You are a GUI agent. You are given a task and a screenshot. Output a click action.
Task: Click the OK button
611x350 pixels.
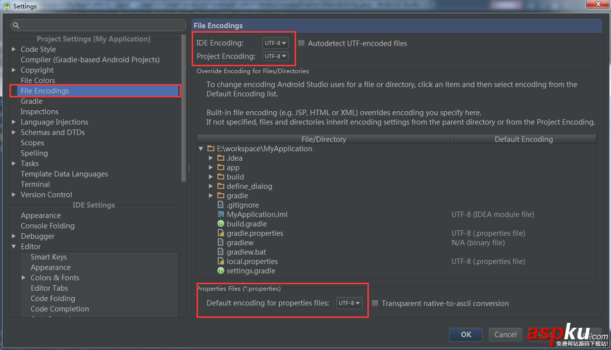pyautogui.click(x=465, y=334)
